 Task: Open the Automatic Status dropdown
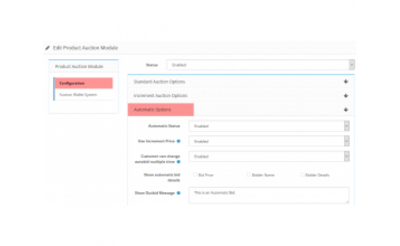(269, 126)
